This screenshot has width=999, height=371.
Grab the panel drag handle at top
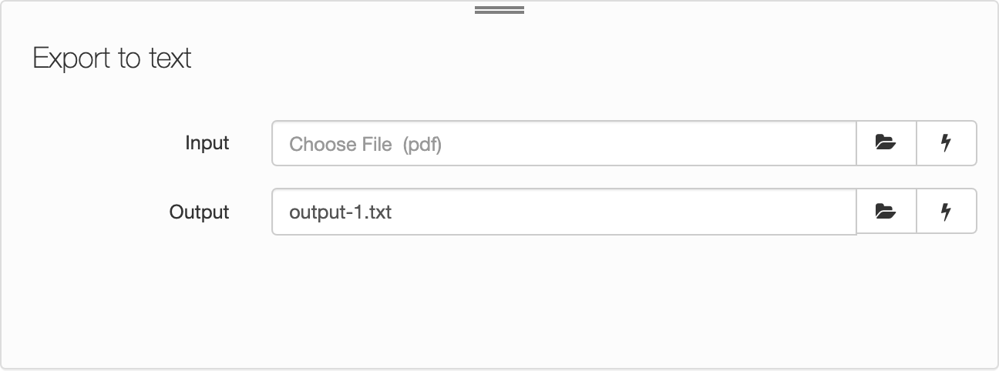click(499, 10)
